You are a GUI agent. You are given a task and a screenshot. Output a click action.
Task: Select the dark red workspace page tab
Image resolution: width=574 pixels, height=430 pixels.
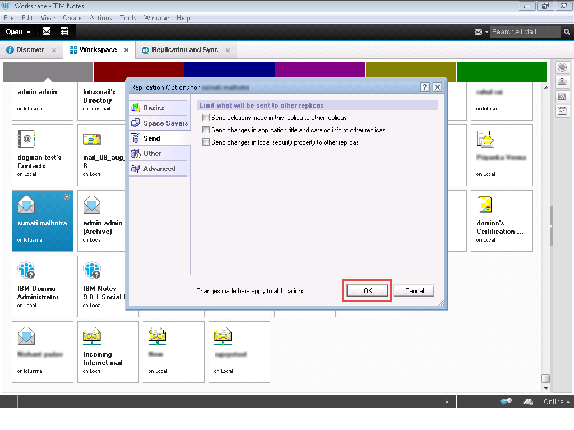tap(139, 72)
